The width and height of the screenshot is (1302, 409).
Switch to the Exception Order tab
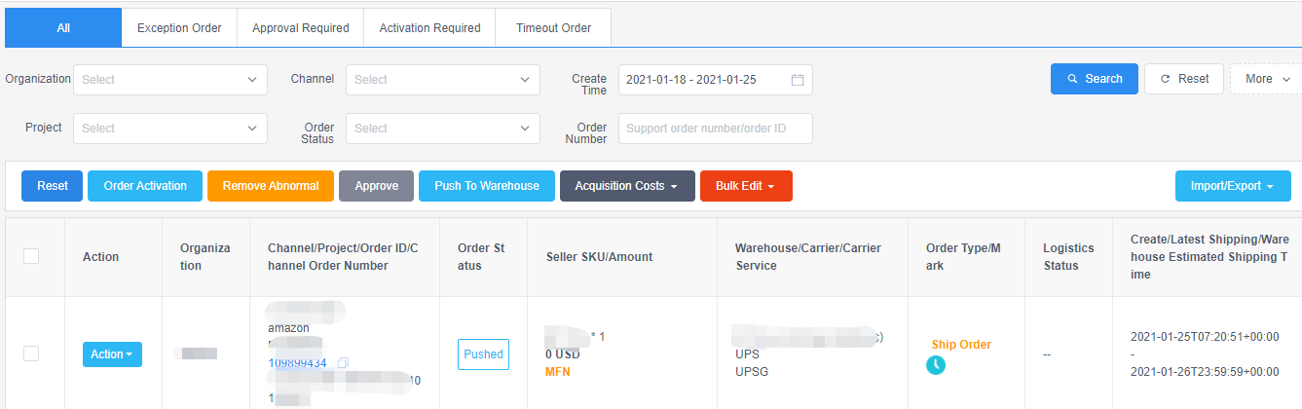[x=179, y=28]
